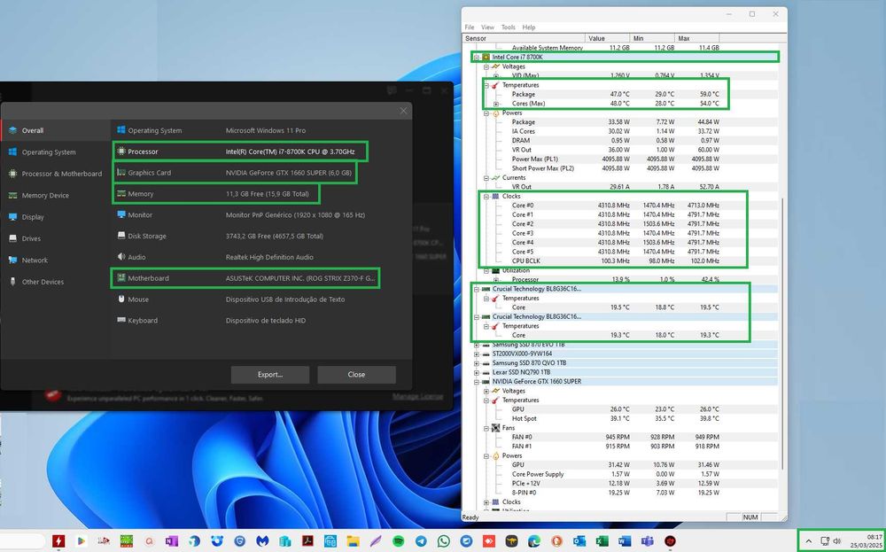The image size is (886, 552).
Task: Click the Manage License link
Action: coord(417,397)
